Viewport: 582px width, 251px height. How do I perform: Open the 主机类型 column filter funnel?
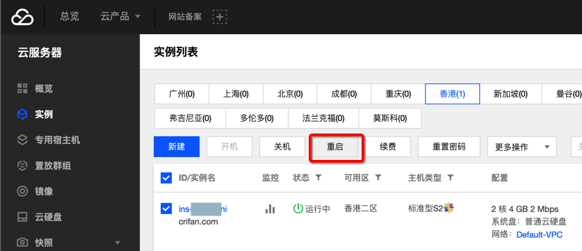(x=451, y=178)
